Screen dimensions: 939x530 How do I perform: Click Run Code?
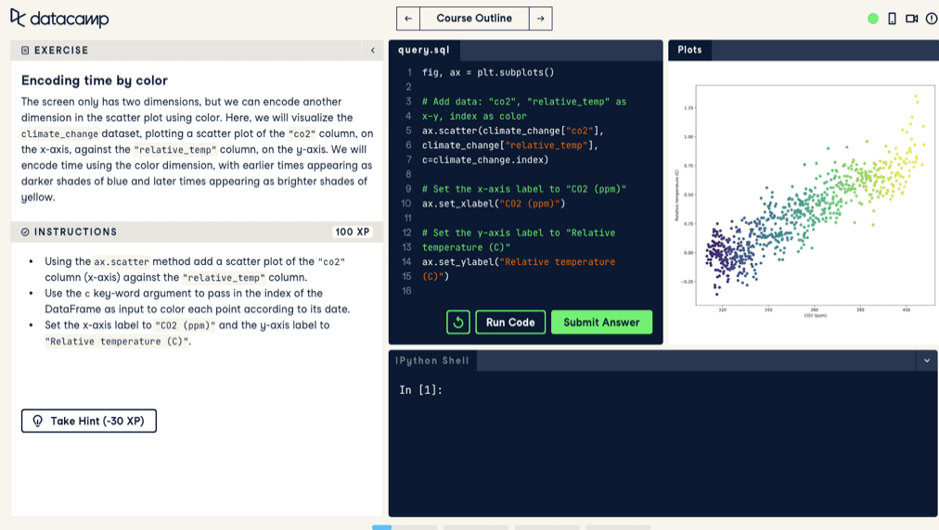tap(510, 322)
